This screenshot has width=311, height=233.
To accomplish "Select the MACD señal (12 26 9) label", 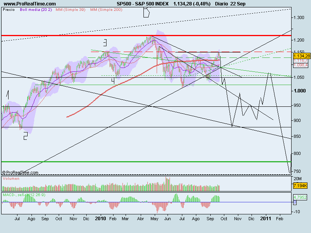I will (24, 195).
